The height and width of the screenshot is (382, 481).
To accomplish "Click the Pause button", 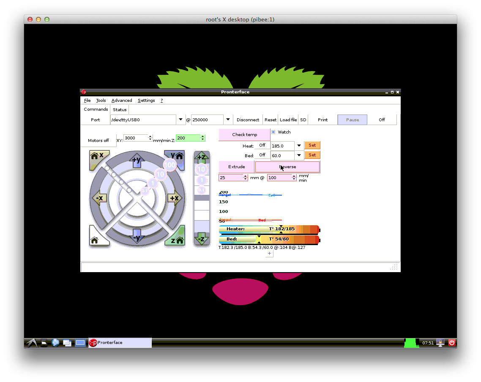I will [x=353, y=120].
